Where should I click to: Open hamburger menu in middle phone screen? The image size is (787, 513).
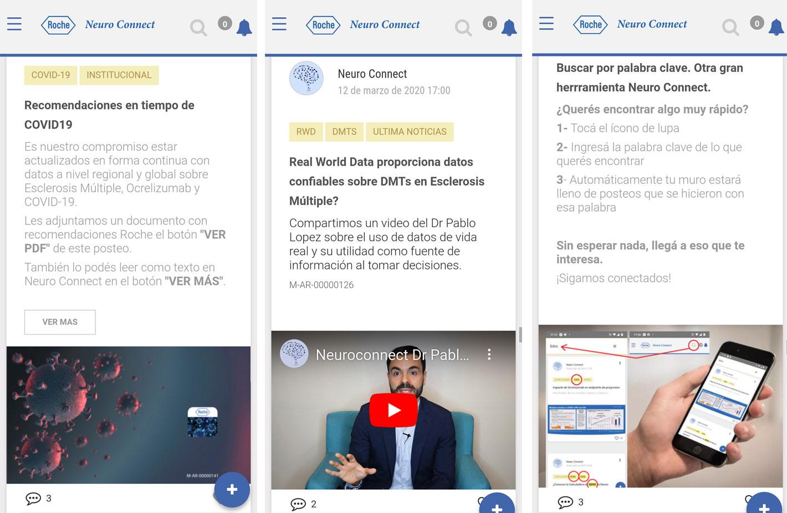(279, 24)
